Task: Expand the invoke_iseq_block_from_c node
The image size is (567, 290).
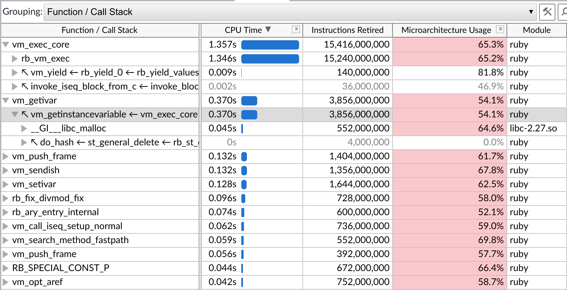Action: pos(15,86)
